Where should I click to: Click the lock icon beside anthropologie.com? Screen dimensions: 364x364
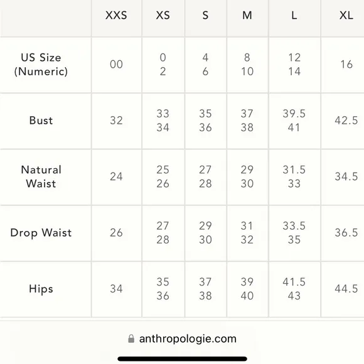coord(131,339)
